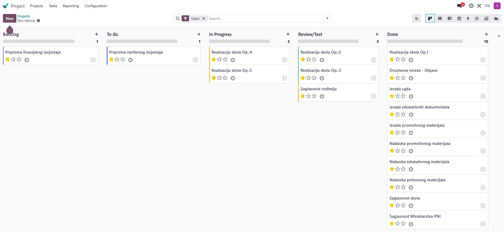Image resolution: width=504 pixels, height=232 pixels.
Task: Open the debug tools wrench icon
Action: click(479, 6)
